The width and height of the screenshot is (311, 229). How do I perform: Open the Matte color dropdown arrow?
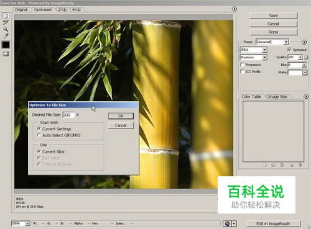[x=305, y=73]
